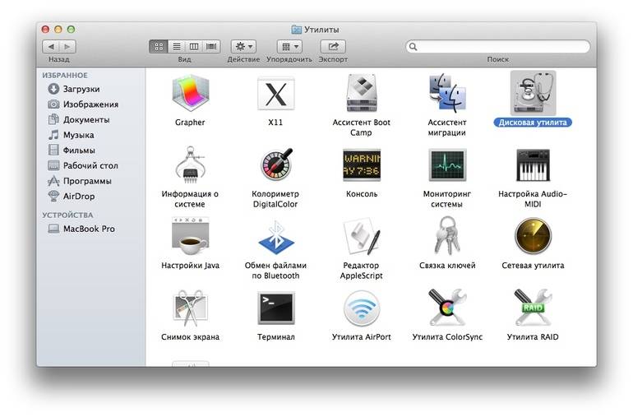Go back with the Назад arrow

(x=50, y=47)
